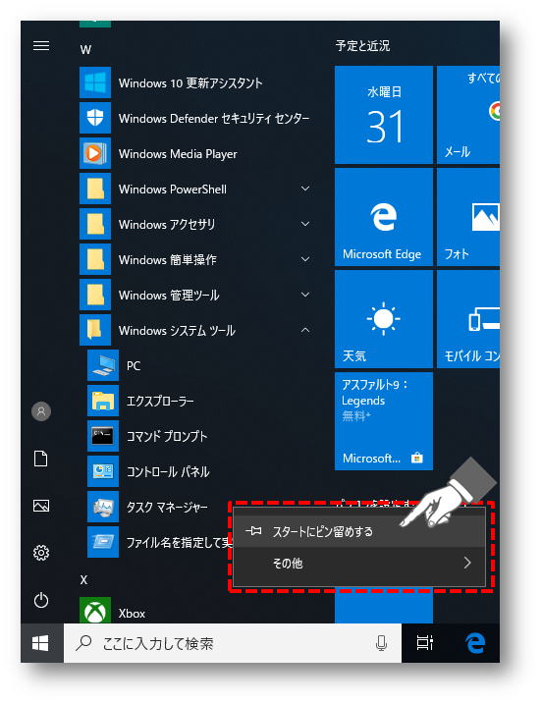Click the コントロール パネル icon
Viewport: 541px width, 704px height.
click(x=103, y=471)
